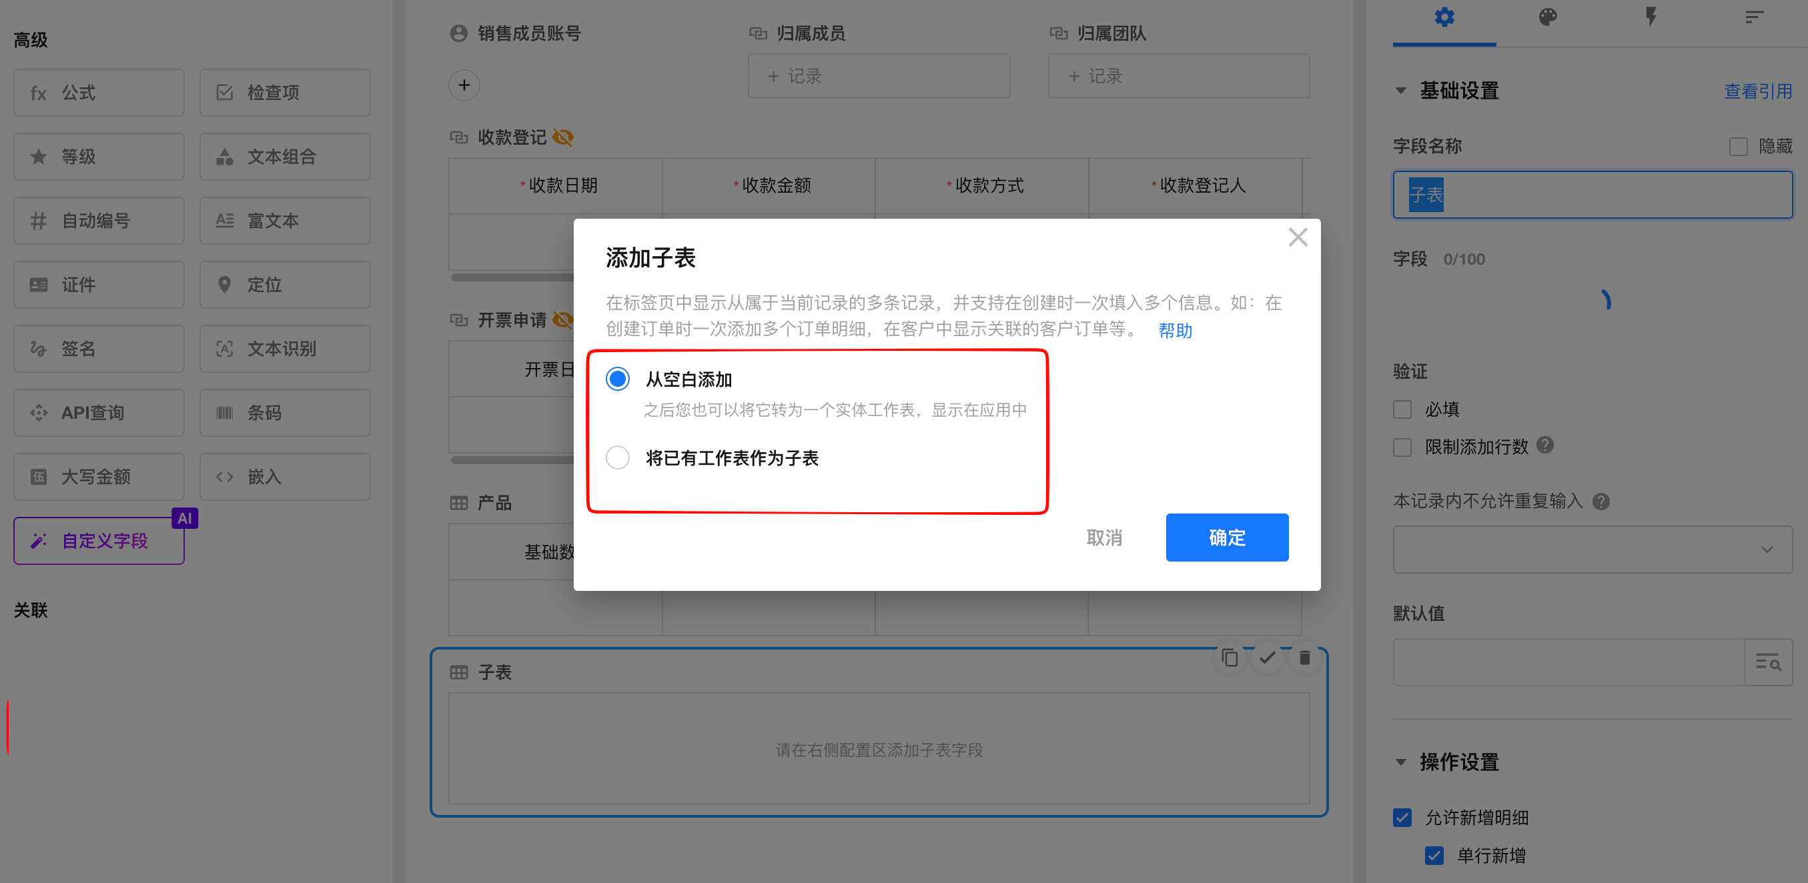Select the 从空白添加 radio option
Screen dimensions: 1808x883
(618, 379)
